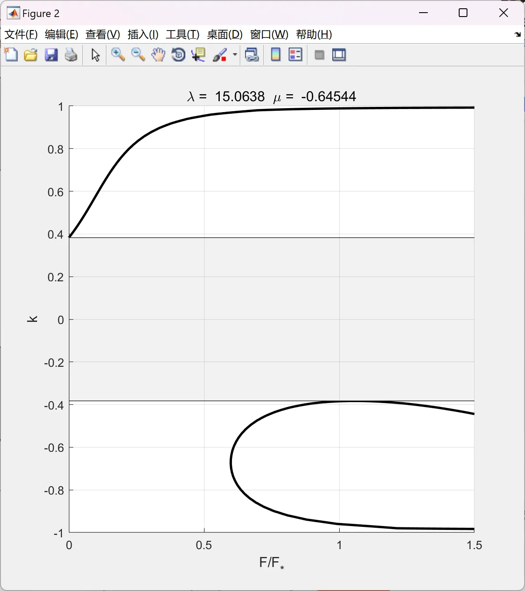Image resolution: width=525 pixels, height=591 pixels.
Task: Select the Data Cursor tool
Action: [198, 55]
